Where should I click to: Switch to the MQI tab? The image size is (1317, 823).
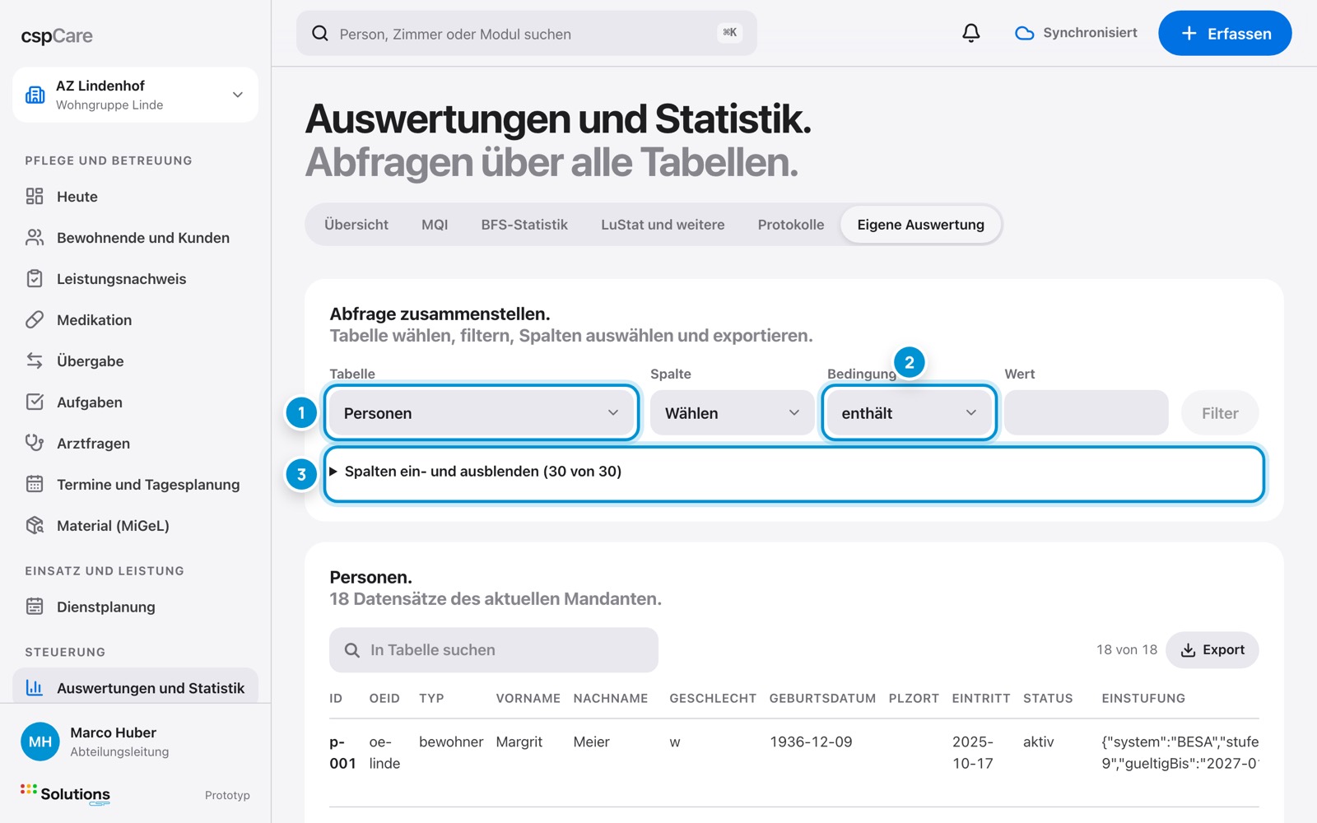pyautogui.click(x=435, y=225)
